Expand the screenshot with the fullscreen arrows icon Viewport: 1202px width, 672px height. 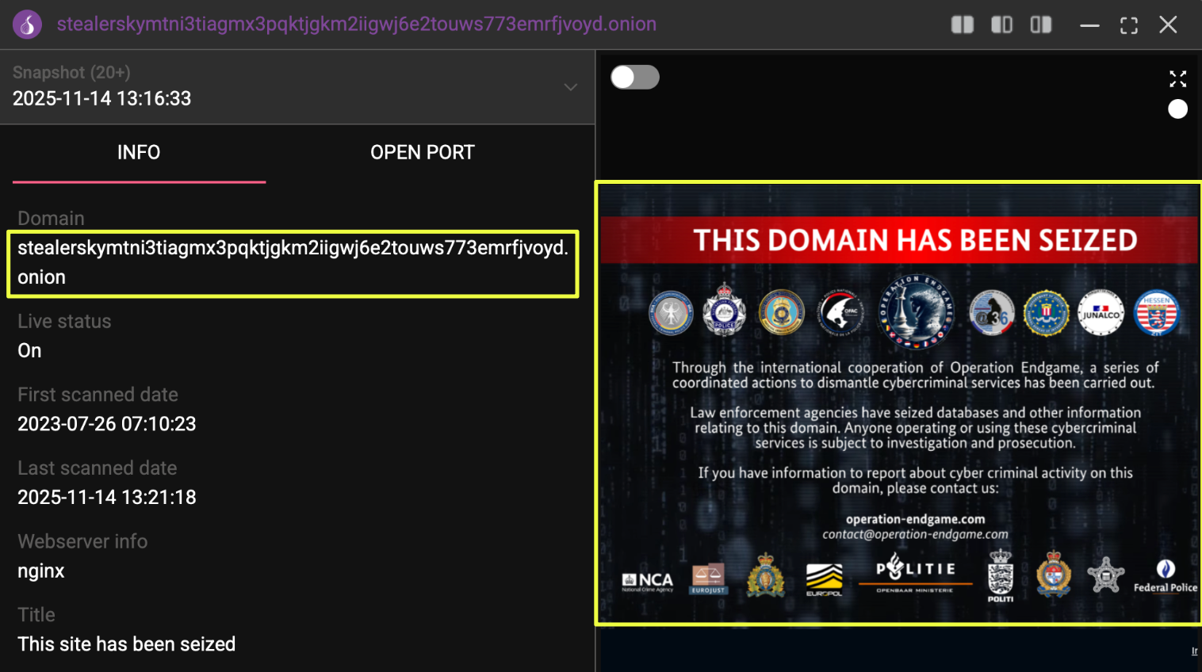(1177, 78)
